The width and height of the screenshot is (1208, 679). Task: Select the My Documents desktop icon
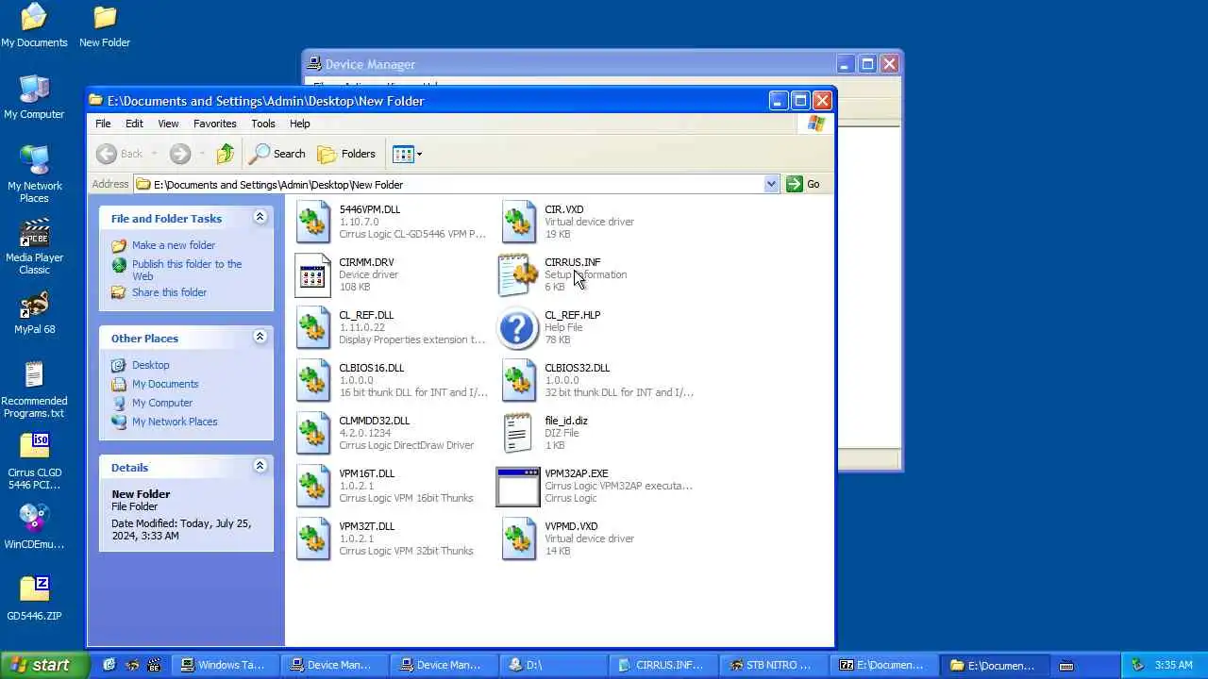point(34,25)
